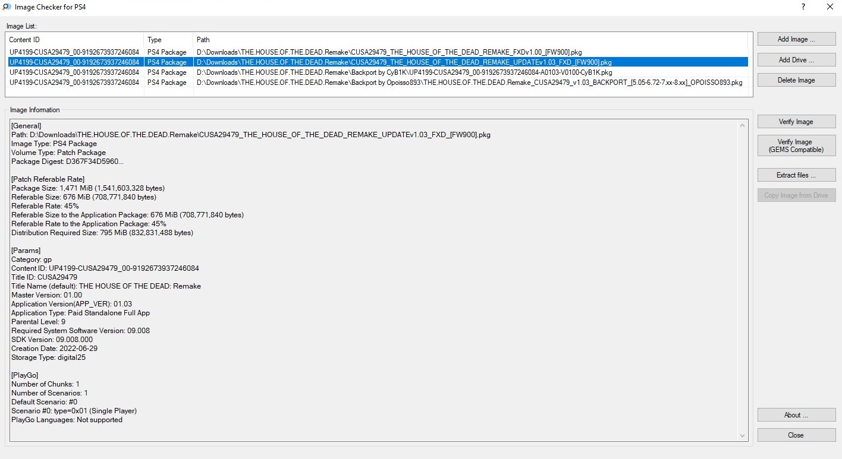Select the REMAKE_UPDATEv1.03_FXD_[FW900].pkg row
Screen dimensions: 842x459
[376, 62]
